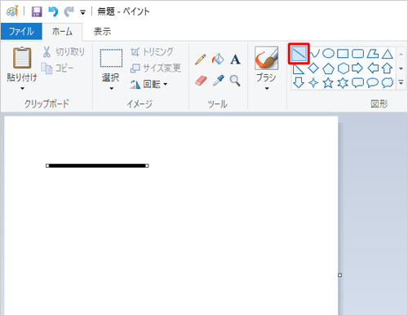Select the Down arrow shape
This screenshot has width=408, height=316.
click(x=299, y=82)
